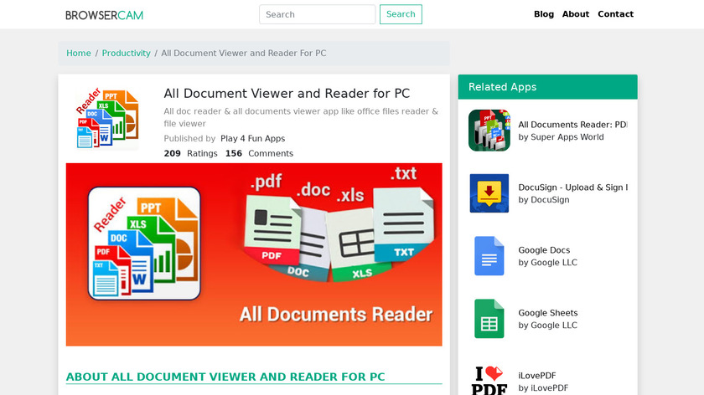This screenshot has width=704, height=395.
Task: Click the All Document Viewer app icon
Action: coord(107,118)
